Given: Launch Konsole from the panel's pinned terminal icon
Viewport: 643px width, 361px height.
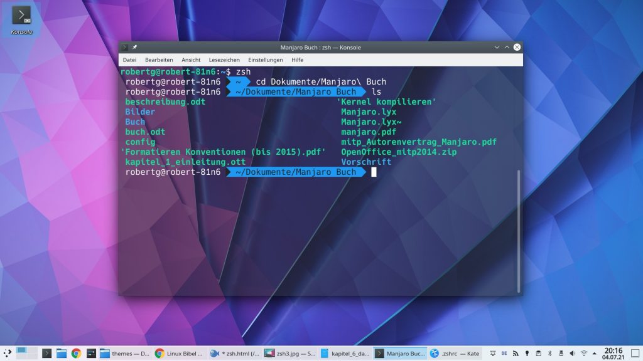Looking at the screenshot, I should click(x=46, y=353).
